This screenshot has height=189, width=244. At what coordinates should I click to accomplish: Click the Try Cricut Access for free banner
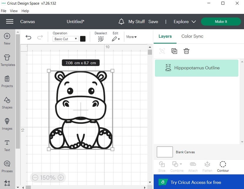(199, 182)
